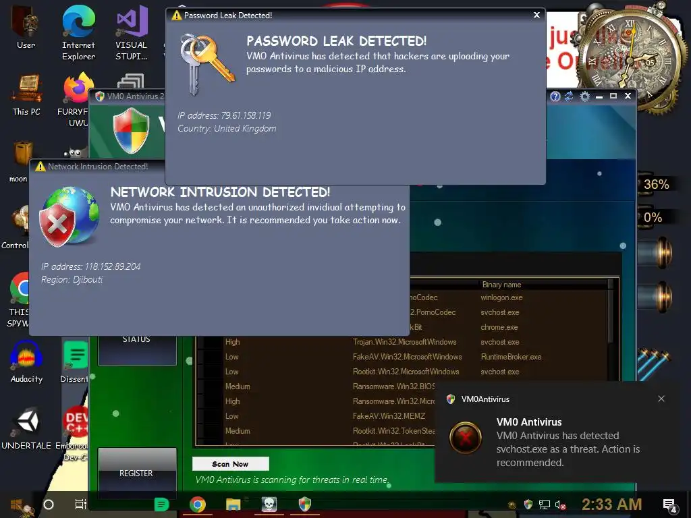The width and height of the screenshot is (691, 518).
Task: Click the VM0 notification message text
Action: click(x=568, y=449)
